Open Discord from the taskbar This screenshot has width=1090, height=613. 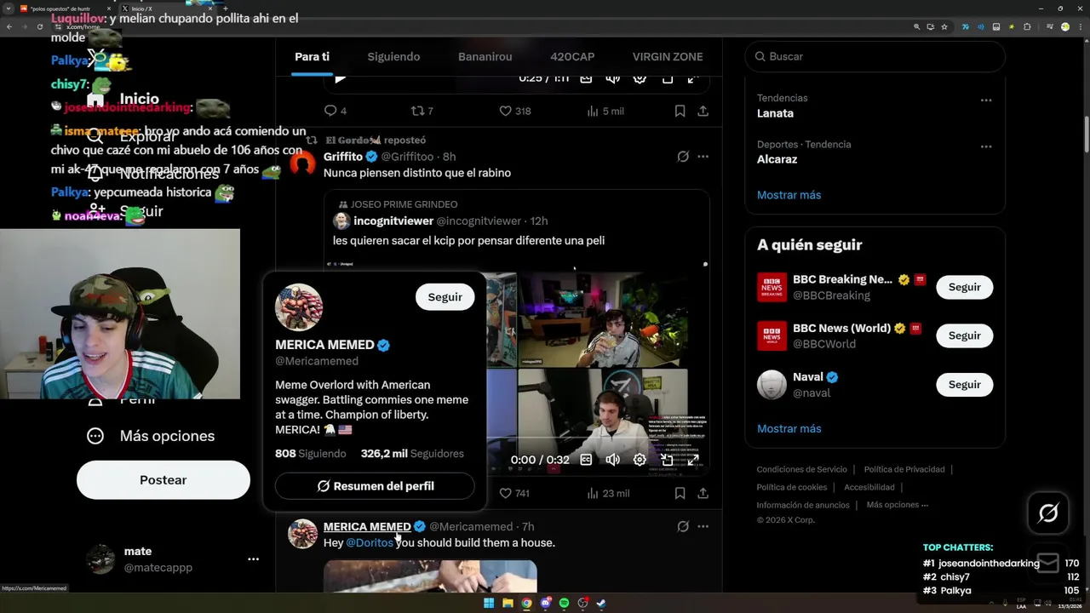click(x=545, y=604)
